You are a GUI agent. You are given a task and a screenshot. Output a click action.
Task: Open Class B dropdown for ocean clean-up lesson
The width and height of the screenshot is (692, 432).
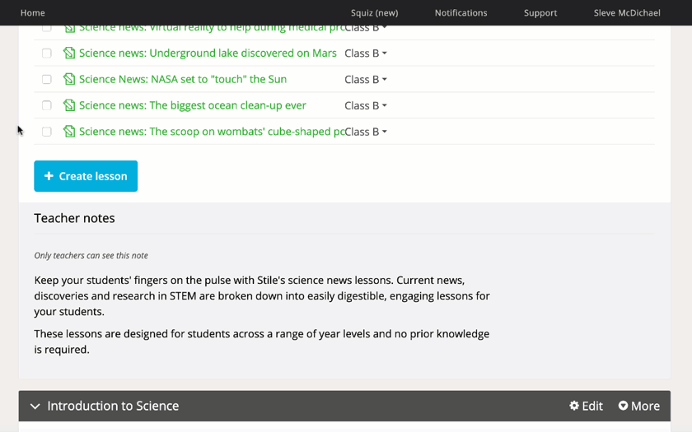click(366, 106)
